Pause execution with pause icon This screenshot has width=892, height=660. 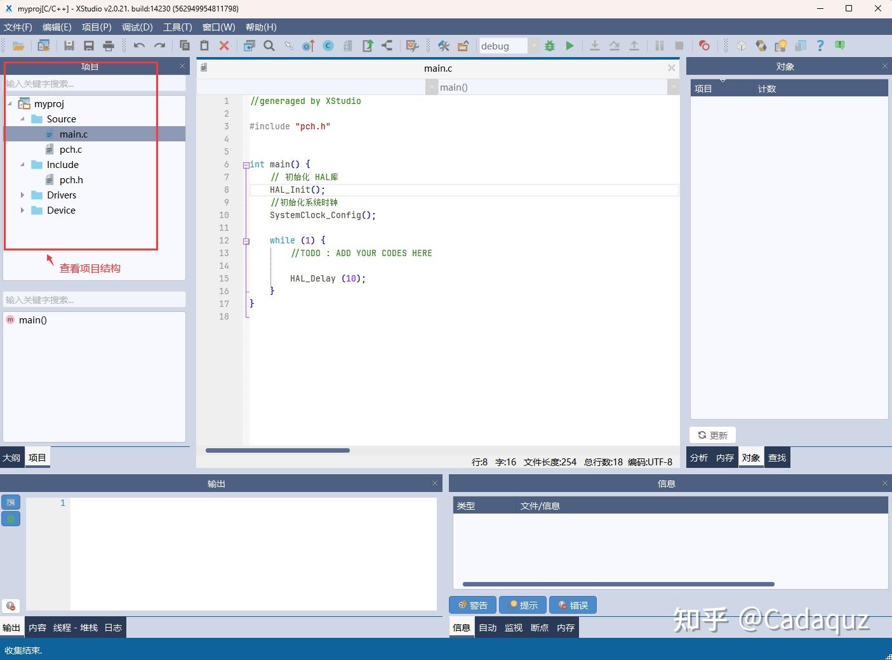(x=660, y=46)
